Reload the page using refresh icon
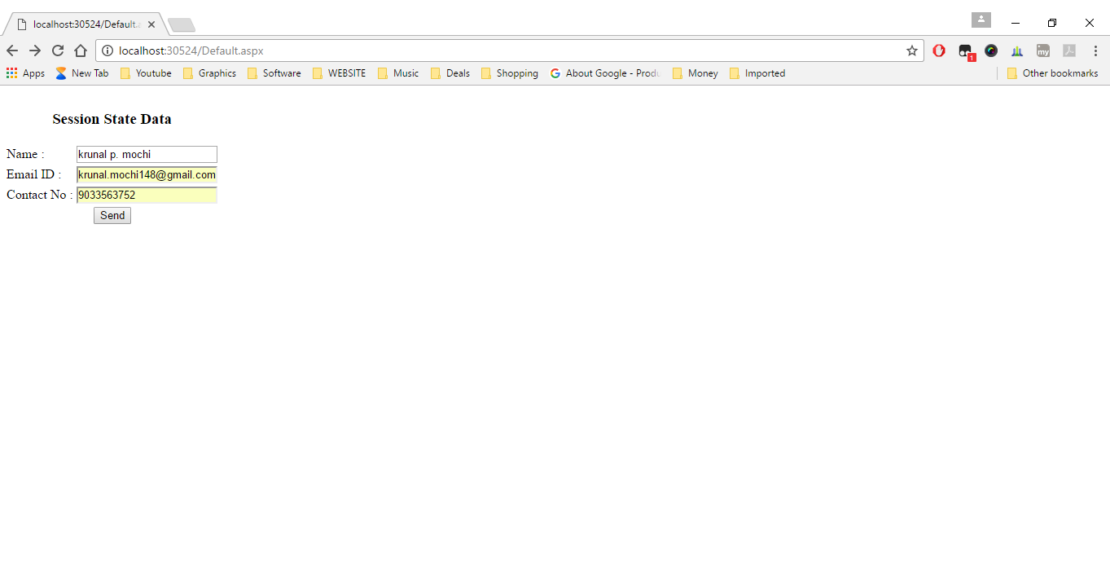Image resolution: width=1110 pixels, height=576 pixels. 57,51
